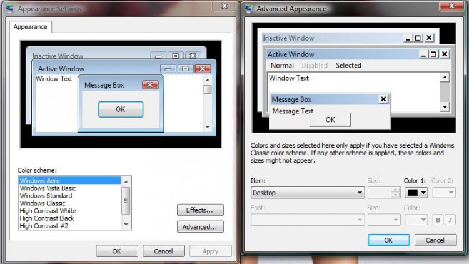Image resolution: width=469 pixels, height=264 pixels.
Task: Open the Color 2 picker dropdown
Action: 444,193
